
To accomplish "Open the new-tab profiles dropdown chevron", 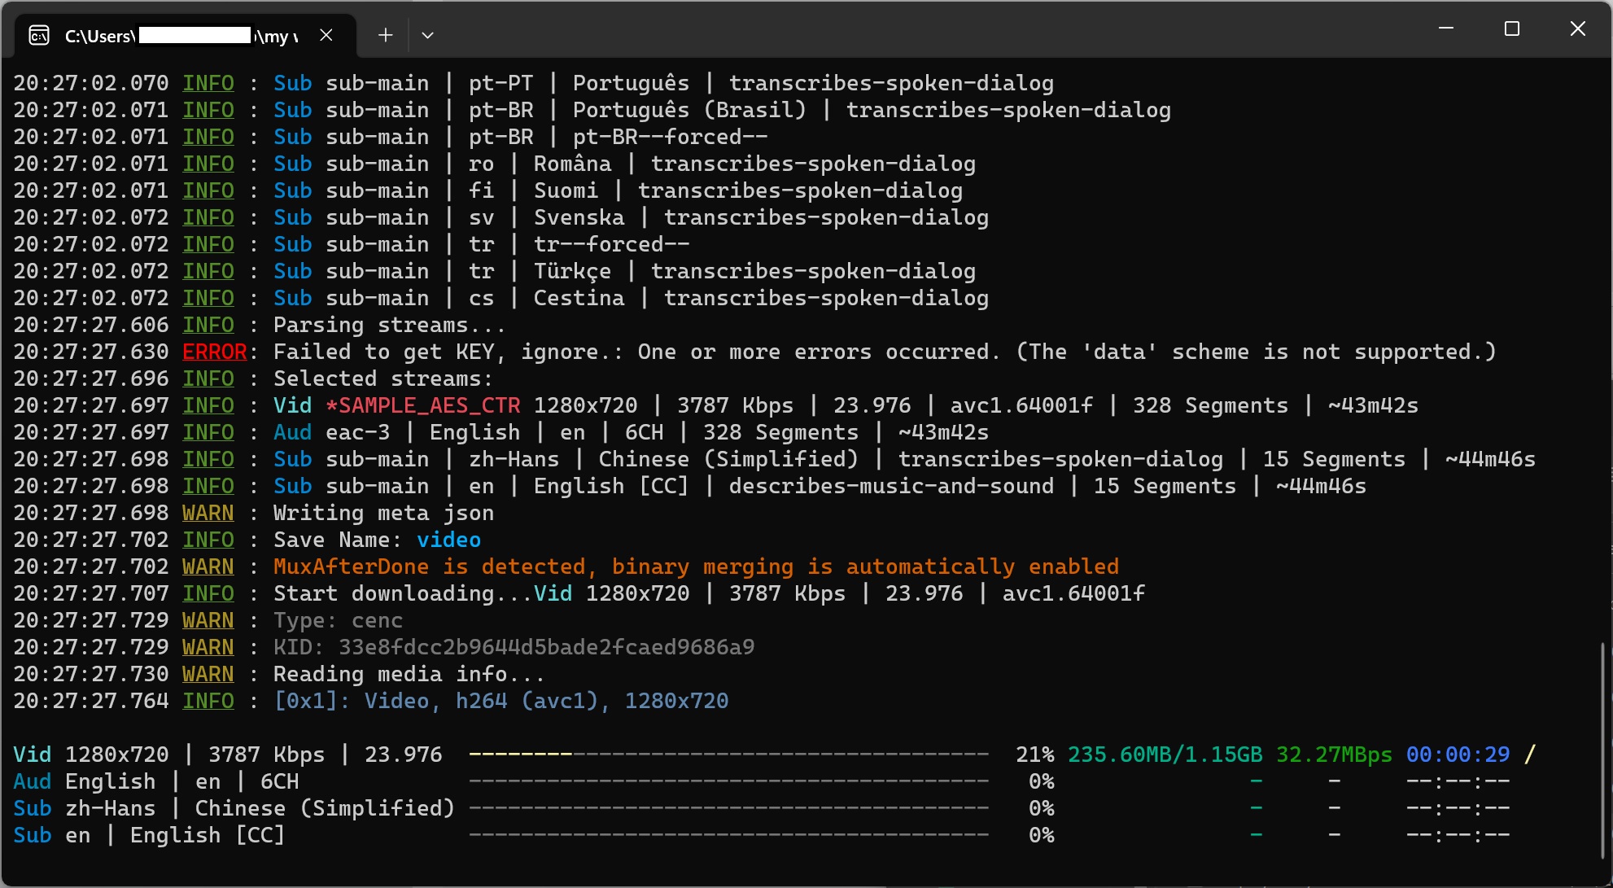I will 427,36.
